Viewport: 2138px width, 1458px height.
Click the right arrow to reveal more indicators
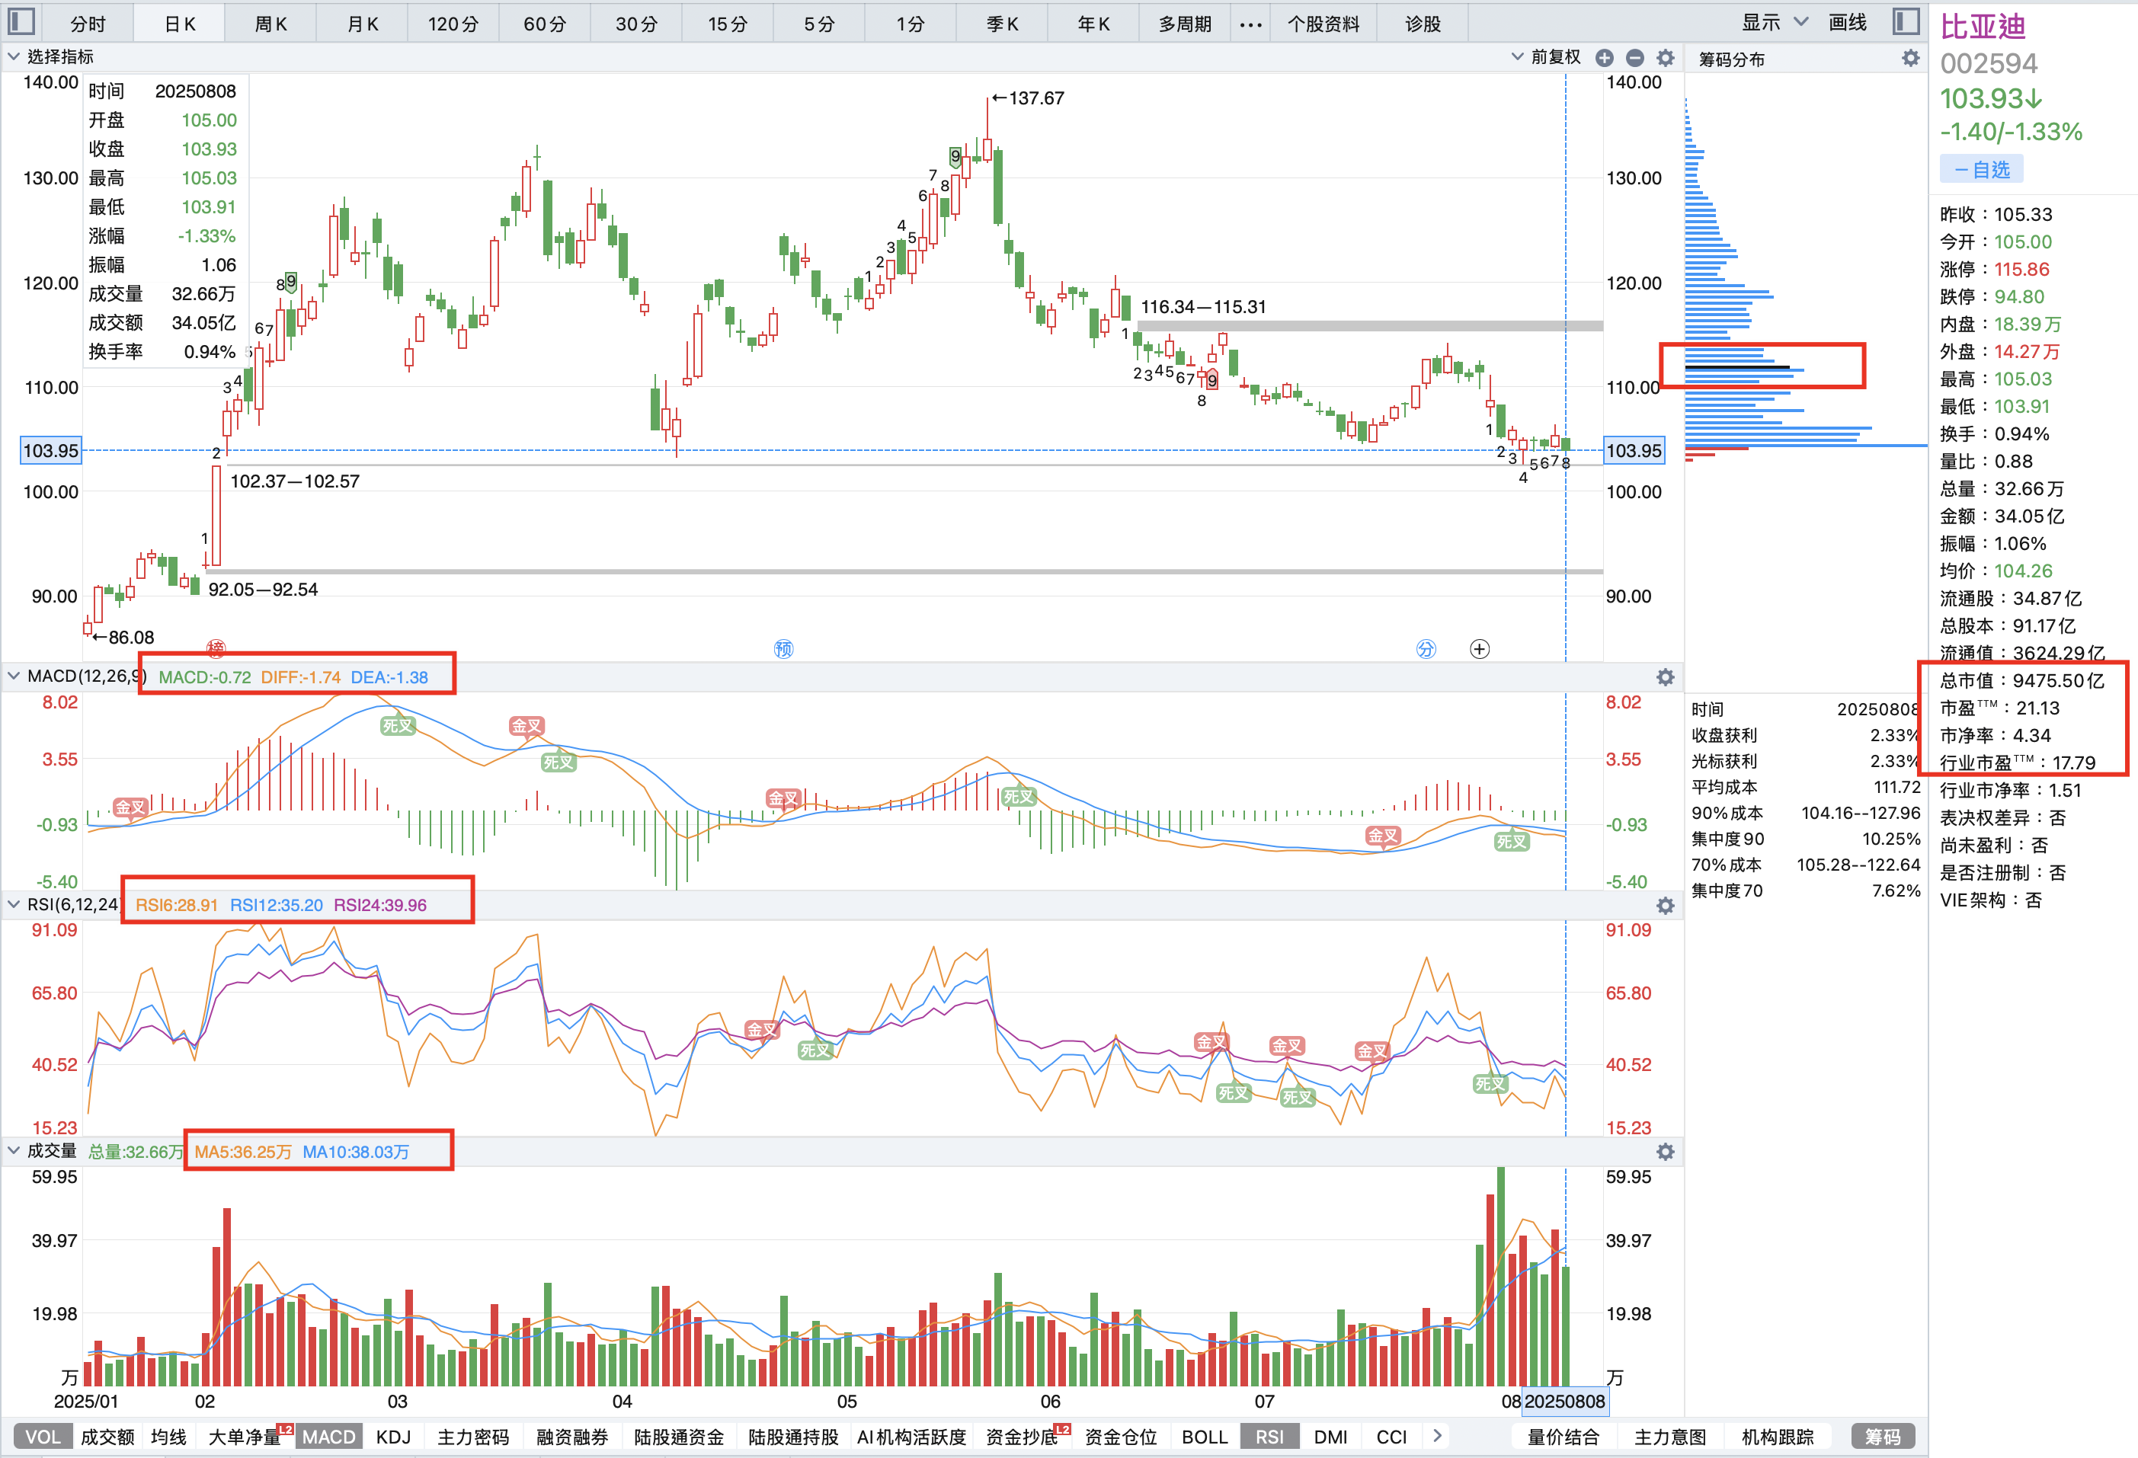click(x=1437, y=1436)
